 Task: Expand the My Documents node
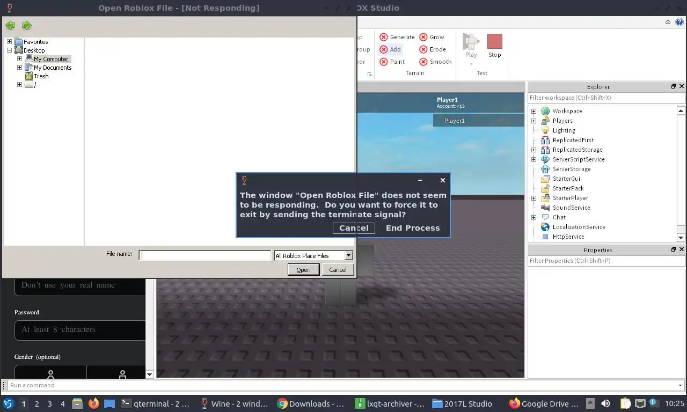click(x=19, y=68)
